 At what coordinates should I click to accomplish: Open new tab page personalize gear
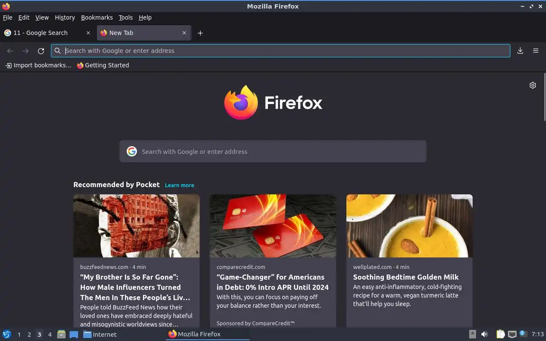533,85
